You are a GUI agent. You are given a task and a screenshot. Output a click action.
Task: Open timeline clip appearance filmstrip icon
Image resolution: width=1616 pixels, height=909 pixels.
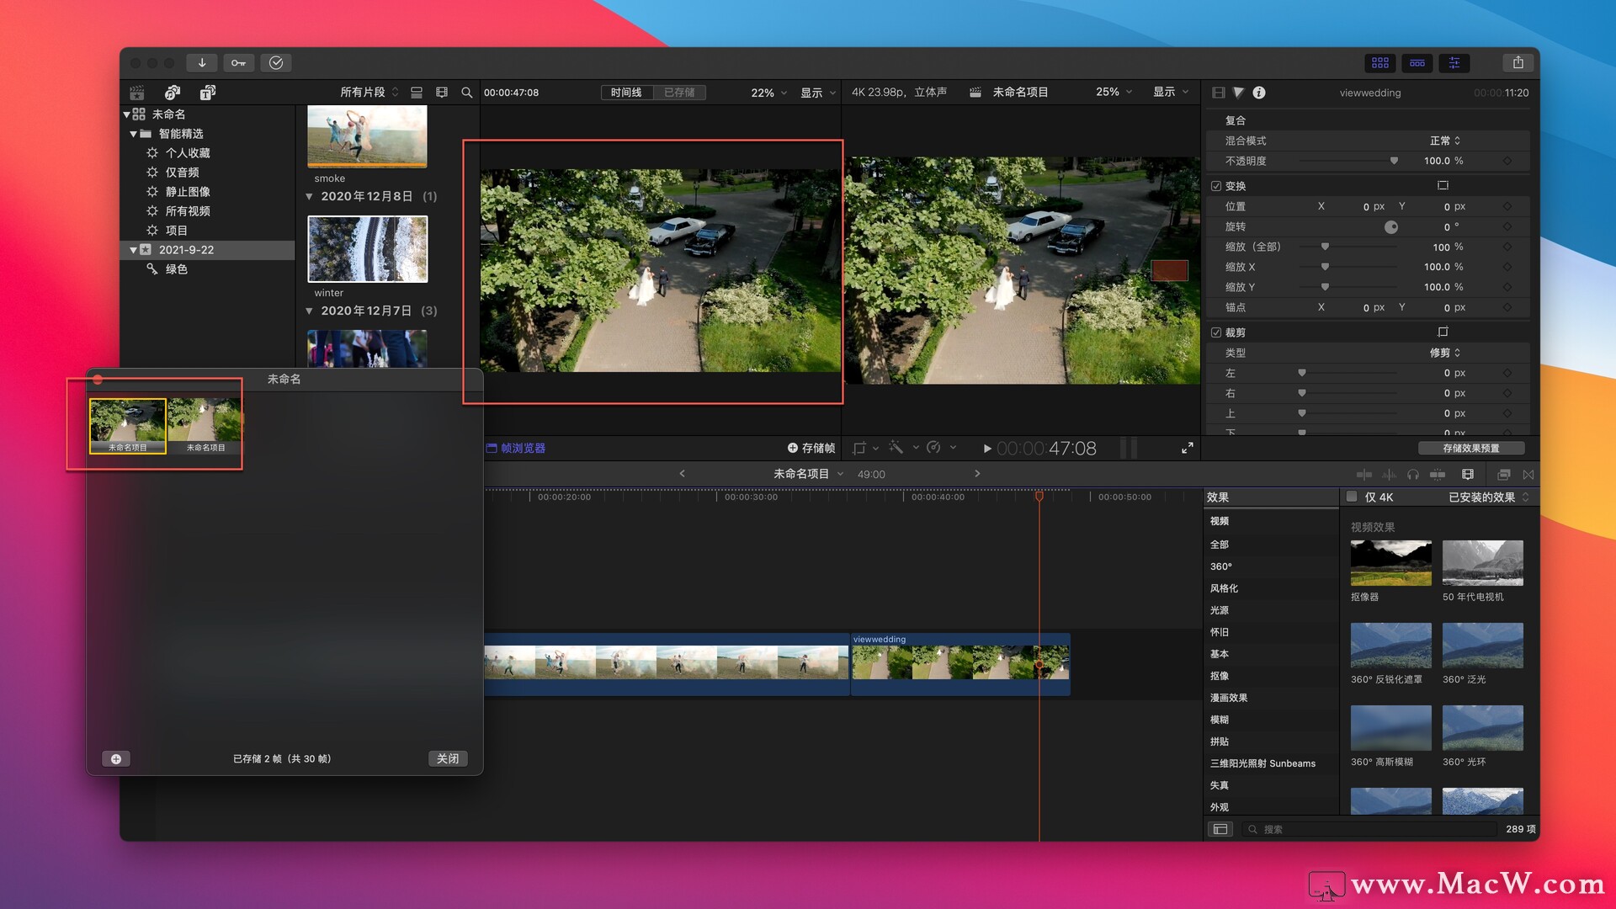point(1468,475)
